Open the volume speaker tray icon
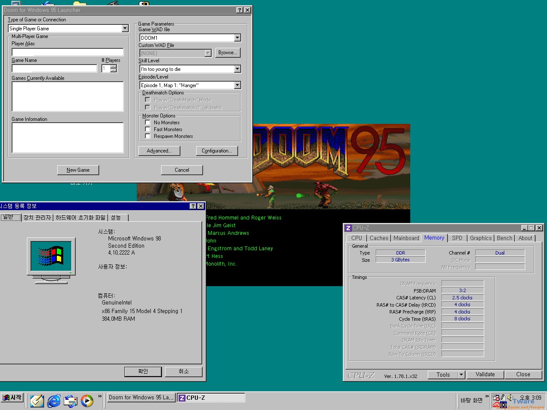 (x=510, y=398)
